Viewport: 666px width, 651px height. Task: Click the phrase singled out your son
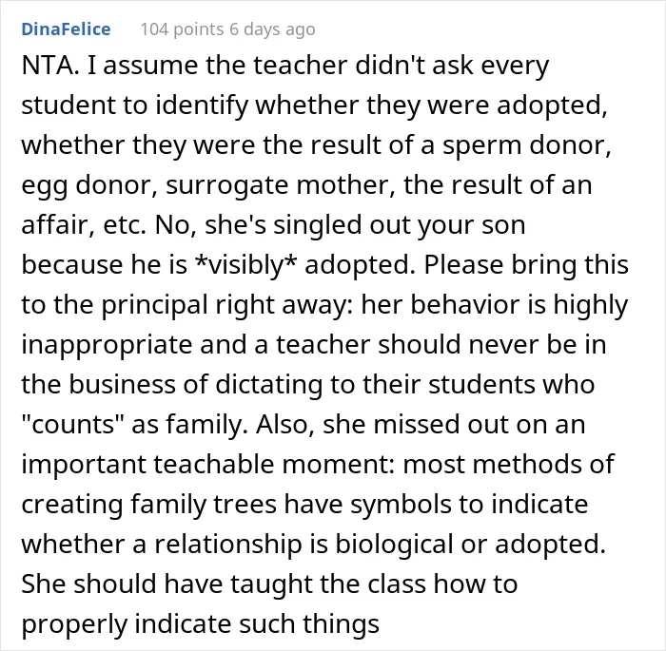(399, 225)
